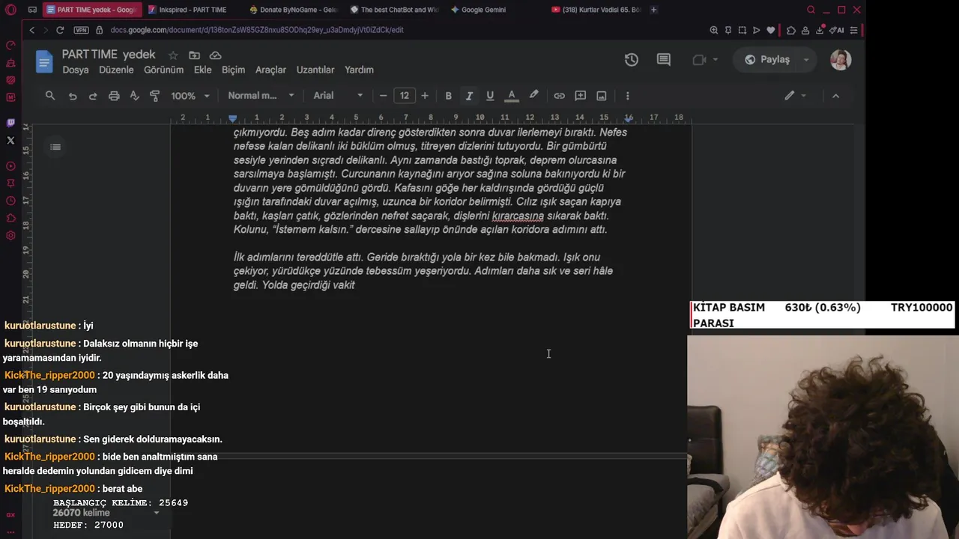Open the Google account avatar
The height and width of the screenshot is (539, 959).
point(841,60)
